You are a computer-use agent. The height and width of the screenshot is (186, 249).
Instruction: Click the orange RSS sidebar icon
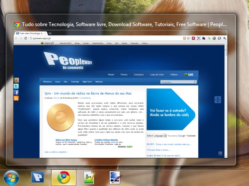click(16, 98)
